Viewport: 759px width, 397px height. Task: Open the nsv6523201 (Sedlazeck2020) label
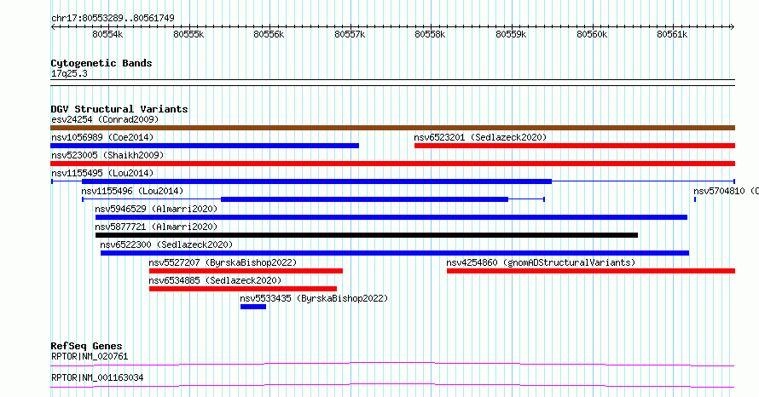click(x=480, y=137)
